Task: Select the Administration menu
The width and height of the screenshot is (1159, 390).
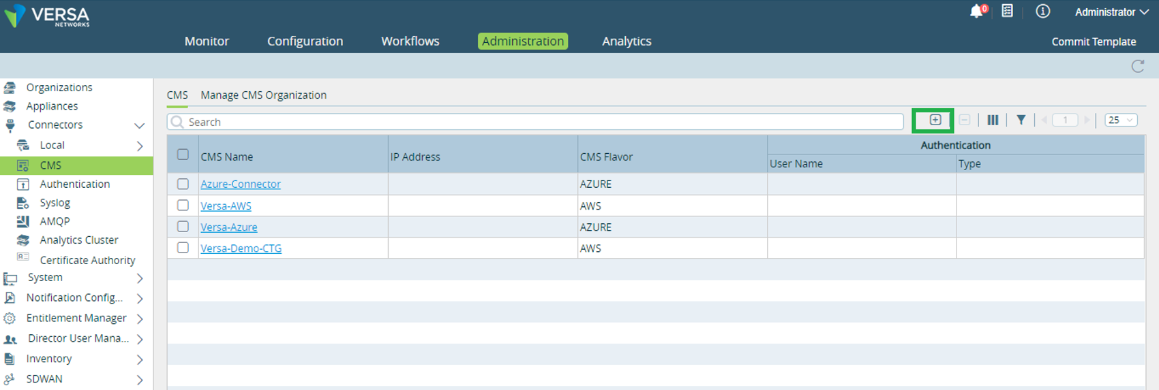Action: tap(523, 41)
